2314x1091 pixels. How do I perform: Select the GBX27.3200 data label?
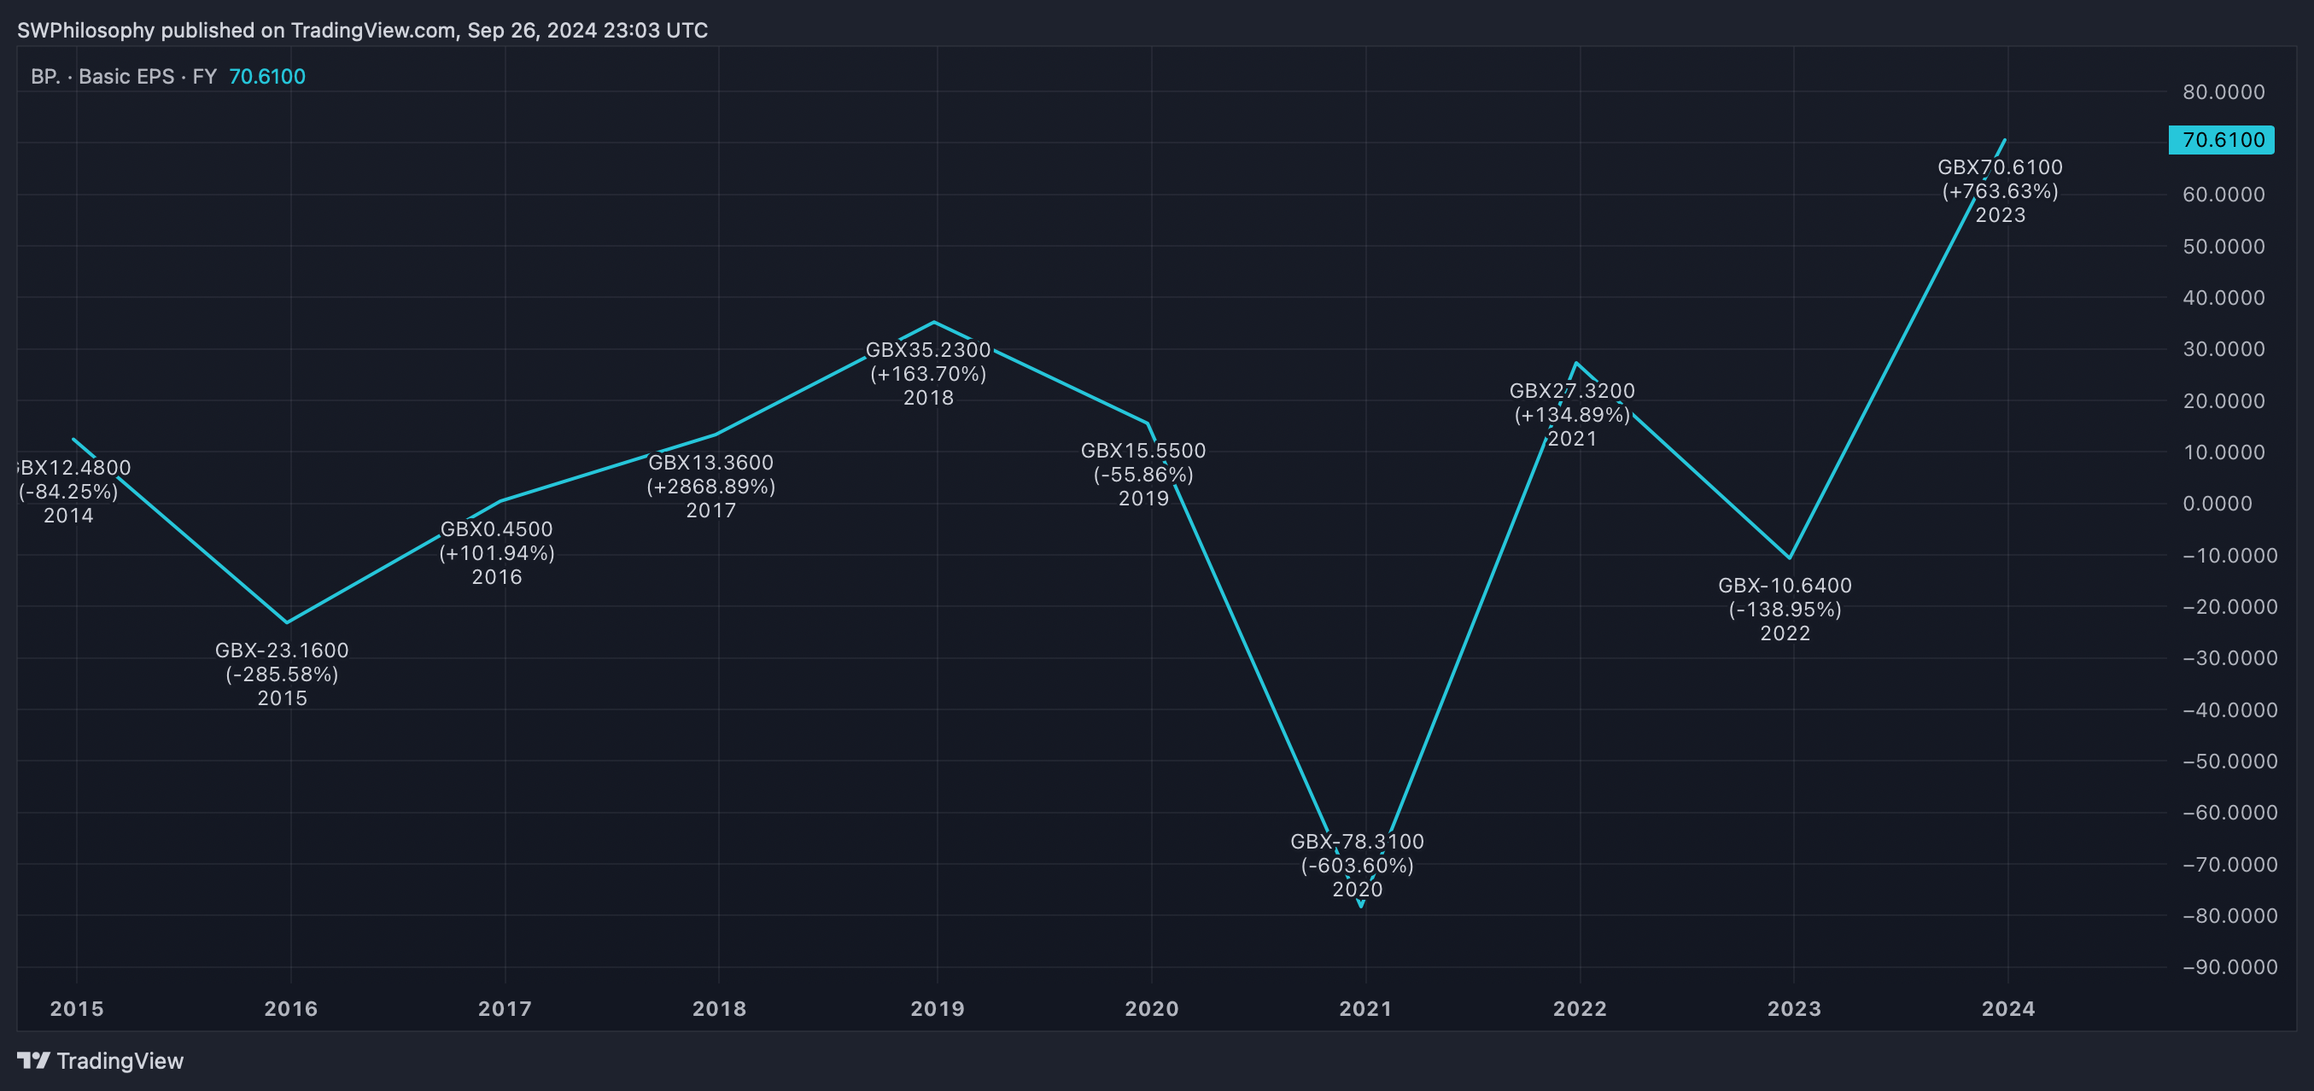coord(1571,392)
